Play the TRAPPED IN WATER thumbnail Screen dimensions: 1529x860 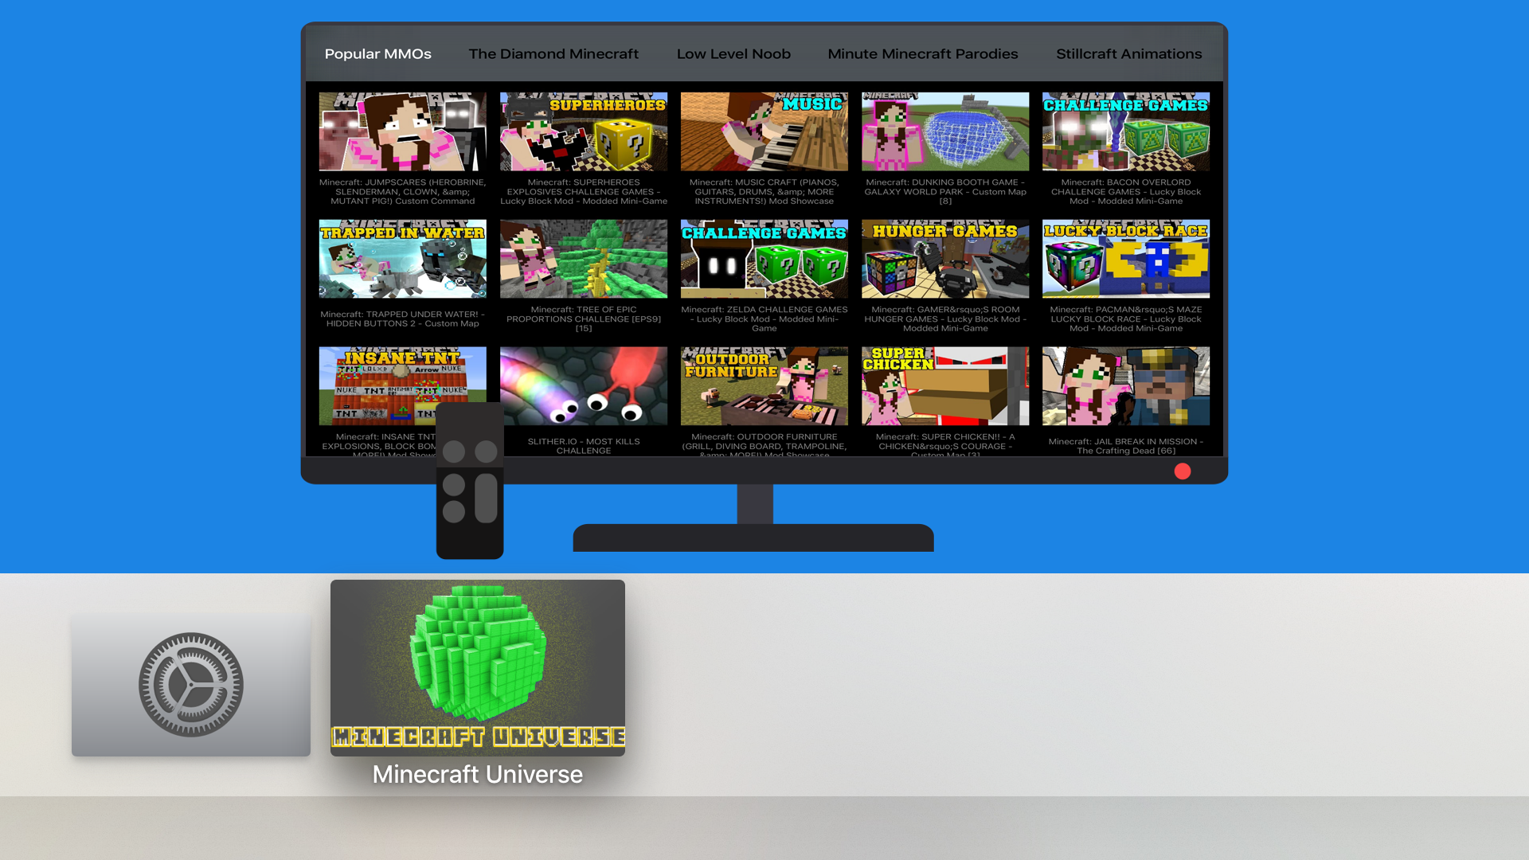[403, 259]
